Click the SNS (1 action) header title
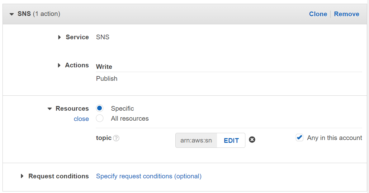The image size is (369, 193). pyautogui.click(x=39, y=14)
